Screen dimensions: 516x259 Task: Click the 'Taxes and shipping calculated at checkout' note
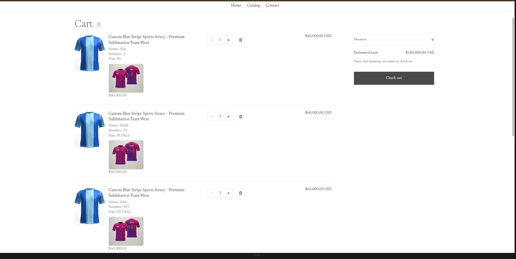[x=383, y=61]
